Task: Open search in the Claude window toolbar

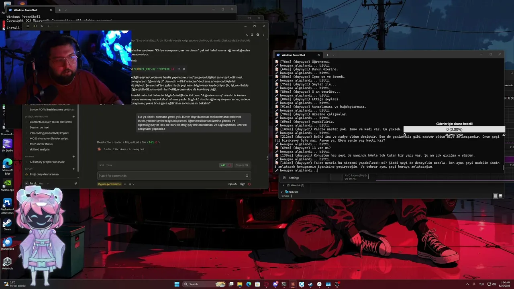Action: [42, 26]
